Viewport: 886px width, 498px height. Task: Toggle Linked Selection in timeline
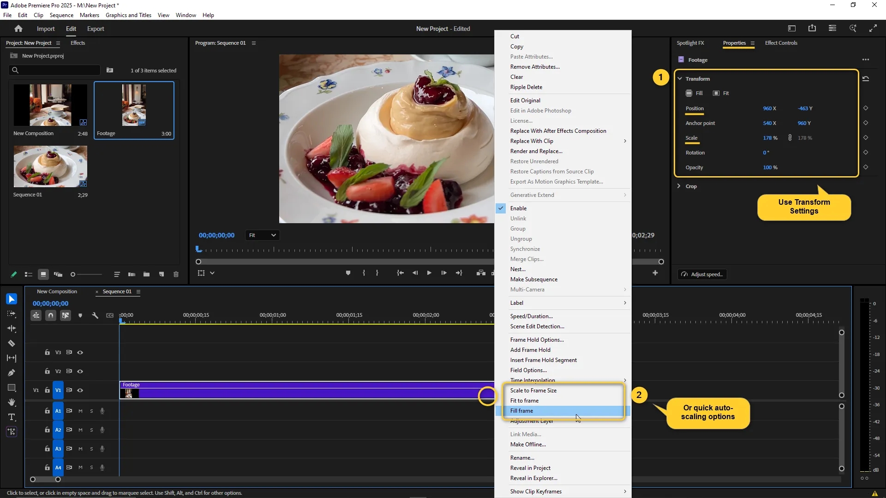point(66,316)
